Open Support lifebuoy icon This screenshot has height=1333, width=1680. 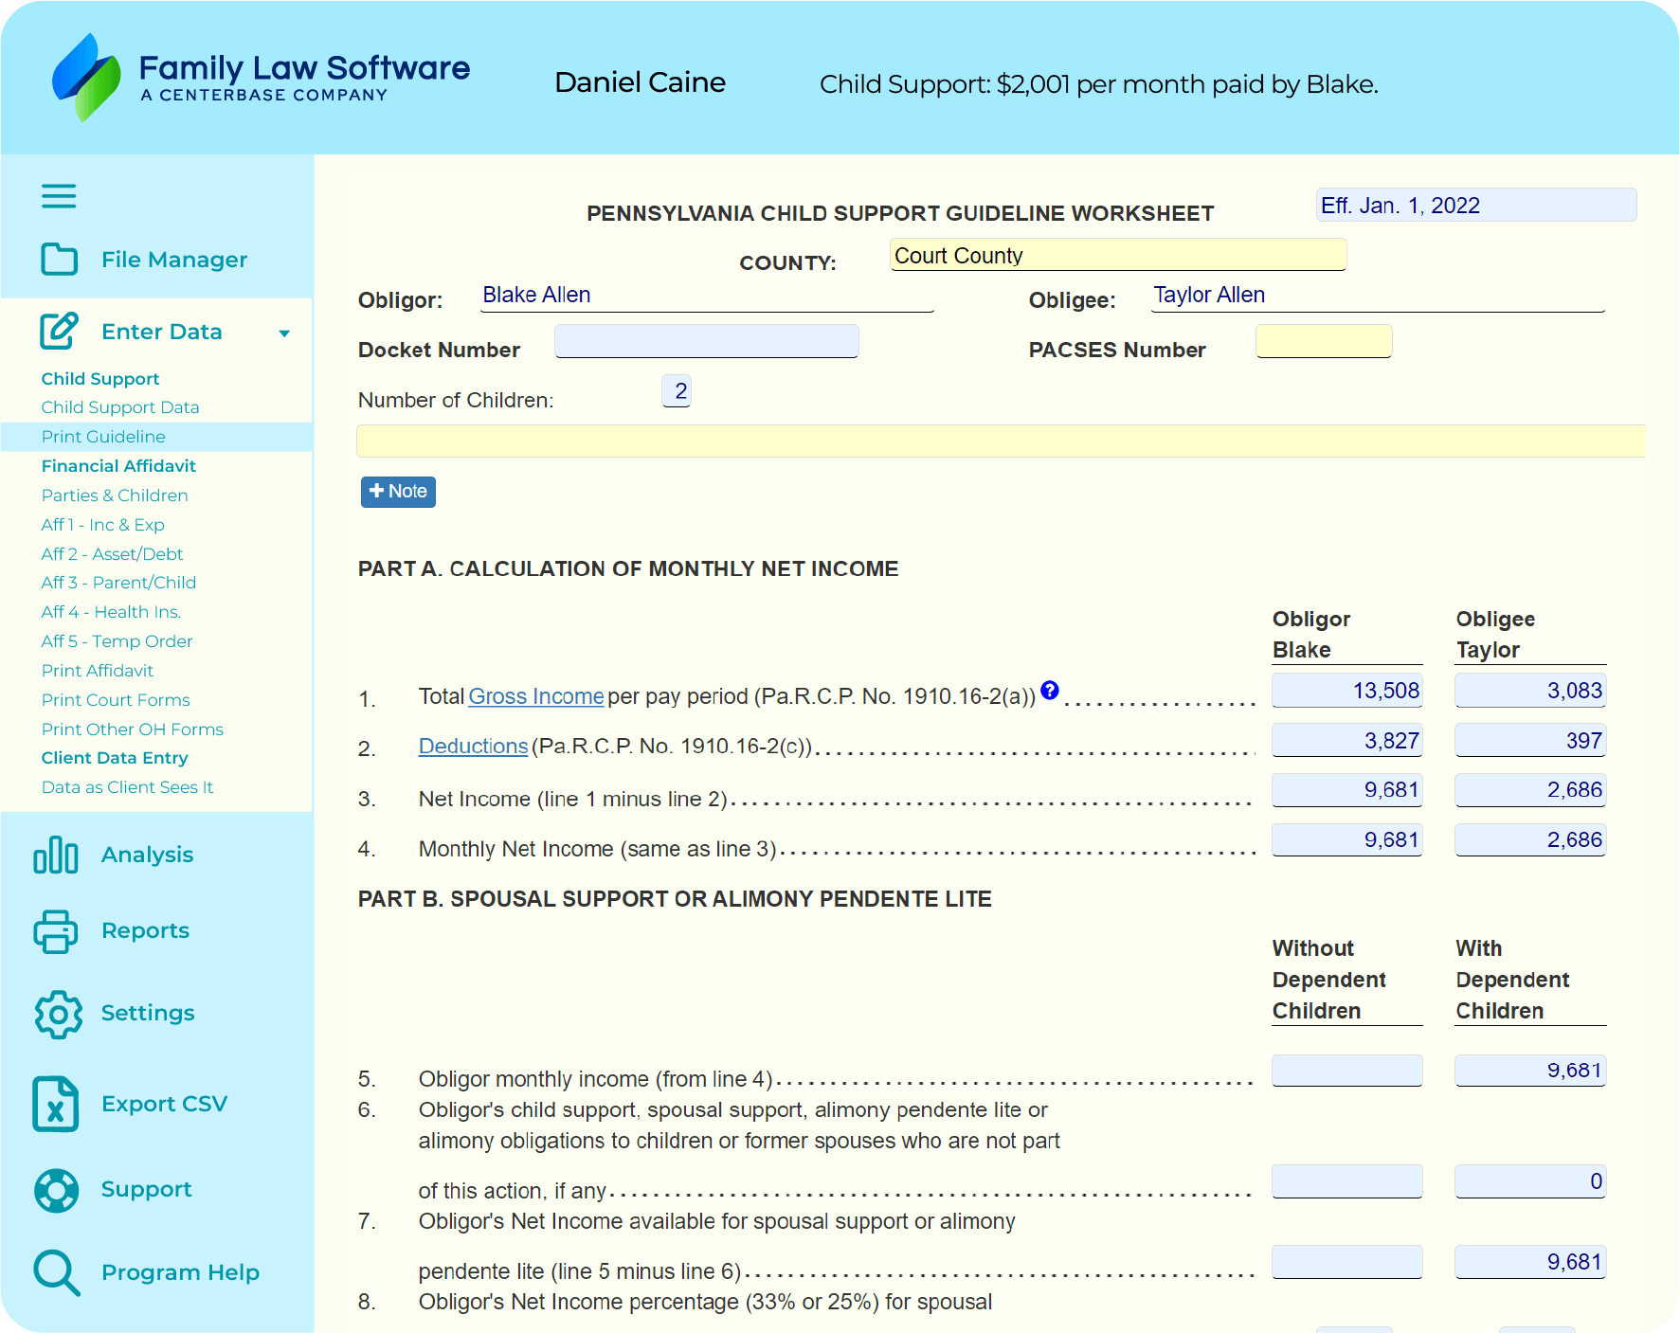pos(57,1190)
